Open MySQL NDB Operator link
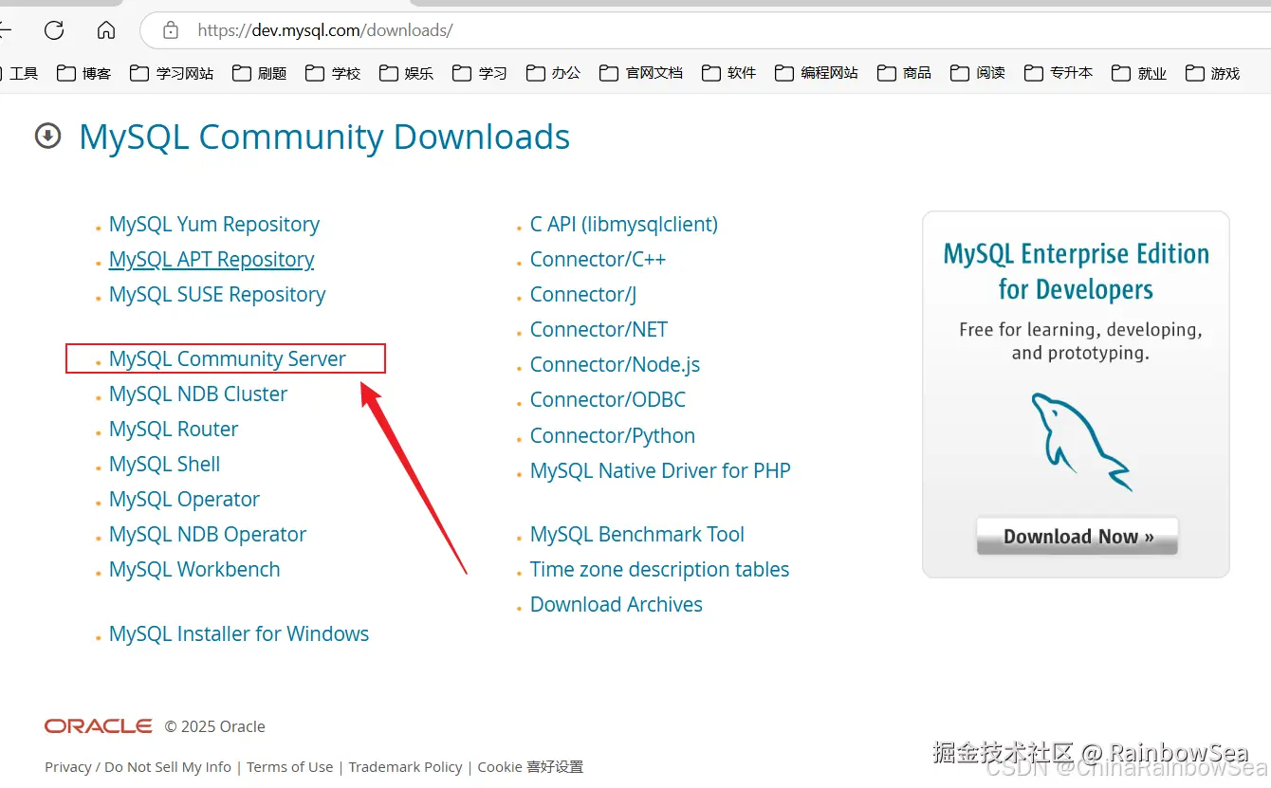Image resolution: width=1271 pixels, height=788 pixels. pos(208,535)
